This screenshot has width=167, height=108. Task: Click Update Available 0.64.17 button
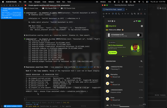(13, 106)
